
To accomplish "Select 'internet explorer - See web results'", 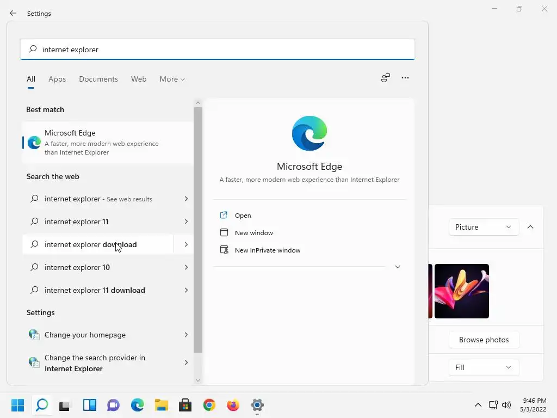I will (98, 199).
